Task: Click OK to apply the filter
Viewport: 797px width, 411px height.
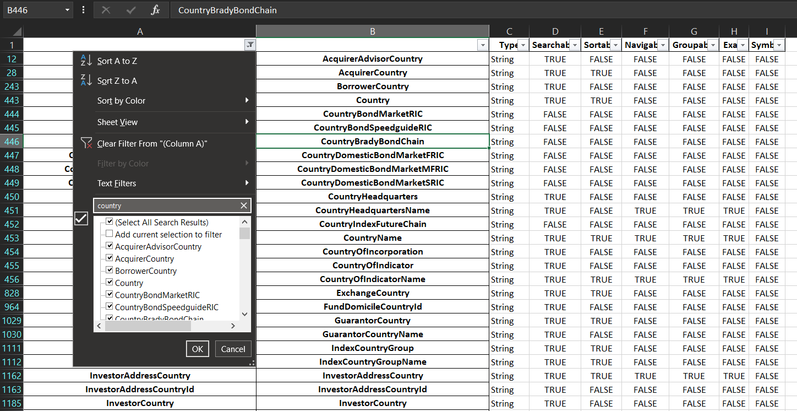Action: tap(198, 349)
